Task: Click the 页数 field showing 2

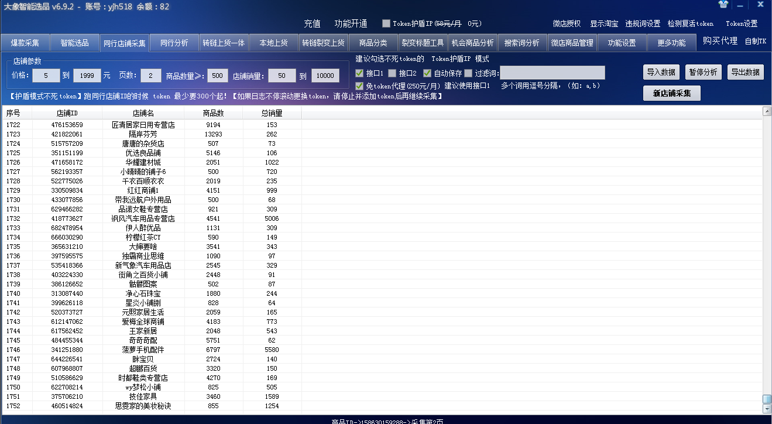Action: (x=150, y=76)
